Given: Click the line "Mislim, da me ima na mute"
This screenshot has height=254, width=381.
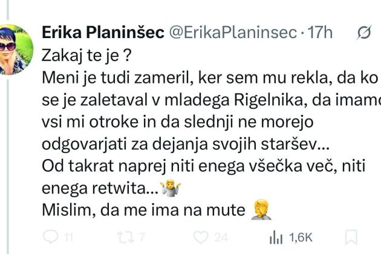Looking at the screenshot, I should point(144,210).
